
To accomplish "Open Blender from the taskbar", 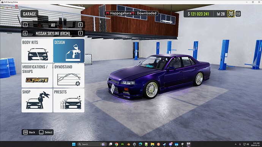I will point(128,144).
